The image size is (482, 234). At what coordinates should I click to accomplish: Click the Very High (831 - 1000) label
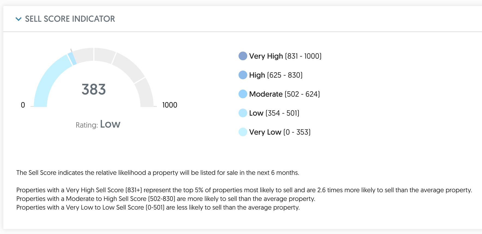[x=285, y=56]
